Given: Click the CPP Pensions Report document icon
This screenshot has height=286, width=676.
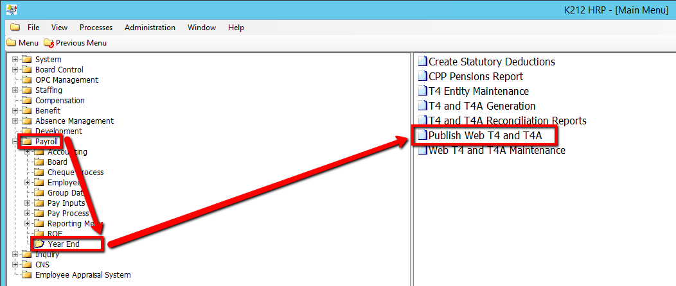Looking at the screenshot, I should click(422, 77).
